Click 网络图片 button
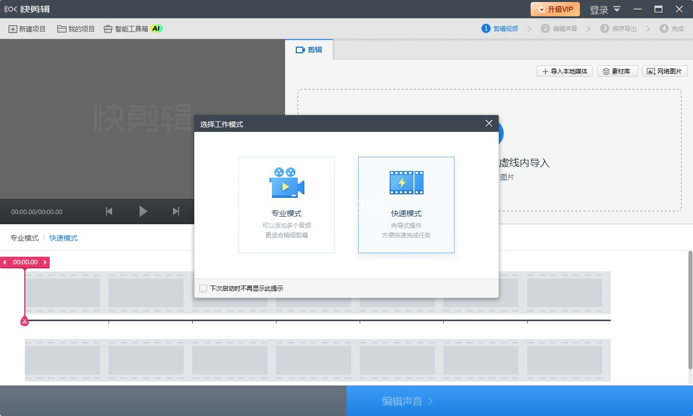Image resolution: width=693 pixels, height=416 pixels. (665, 72)
